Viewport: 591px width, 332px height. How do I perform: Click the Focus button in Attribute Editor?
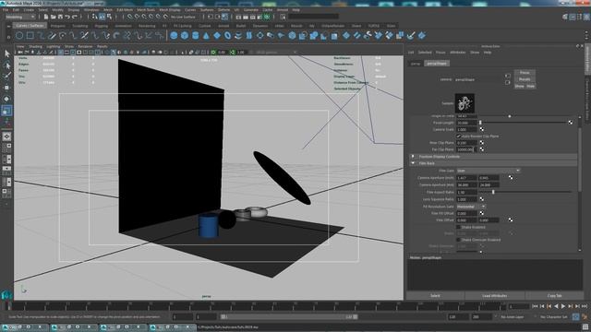pos(525,73)
